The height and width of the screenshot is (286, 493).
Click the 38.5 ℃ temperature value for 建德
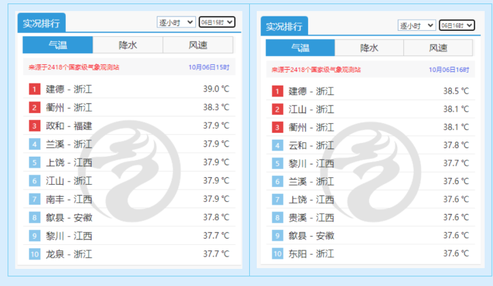point(455,91)
